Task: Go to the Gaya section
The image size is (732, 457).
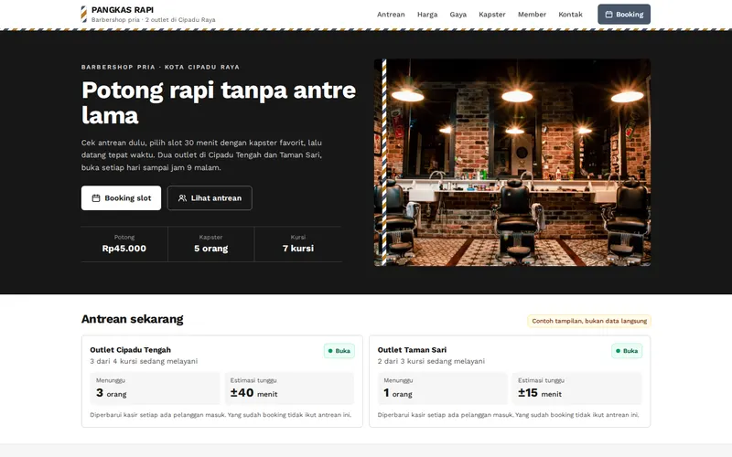Action: [458, 15]
